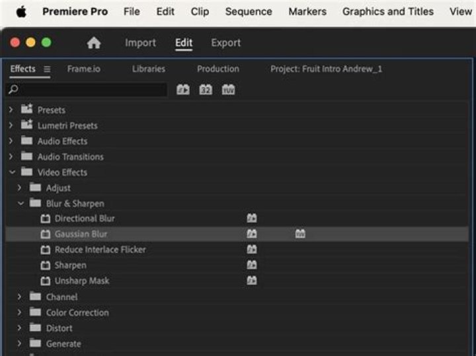Screen dimensions: 476x356
Task: Expand the Presets folder
Action: [x=11, y=110]
